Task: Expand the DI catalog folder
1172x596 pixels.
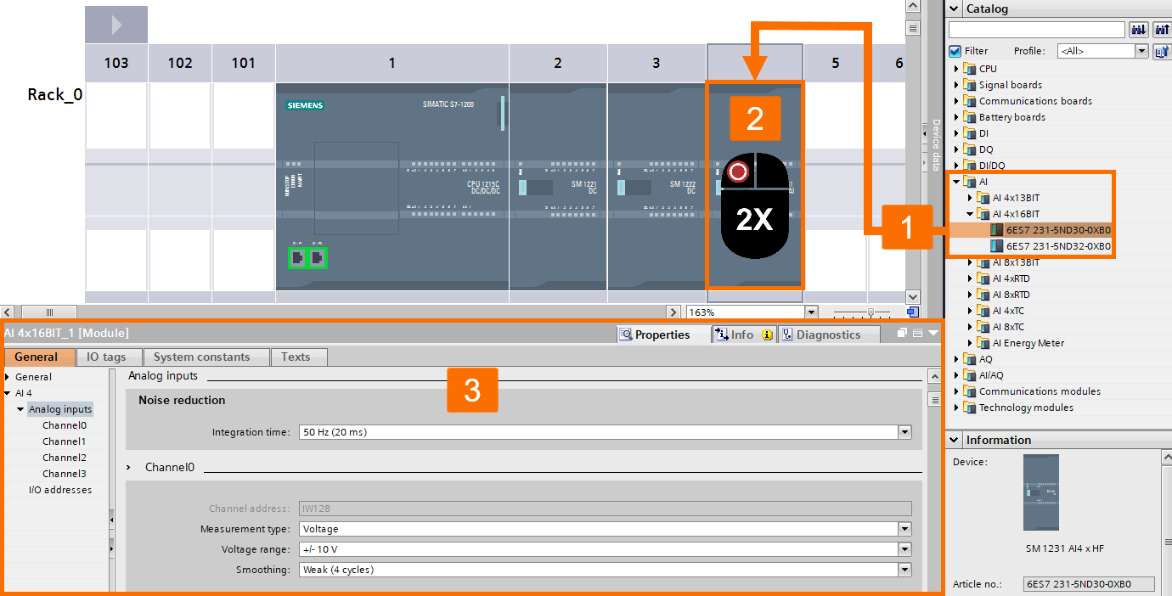Action: pyautogui.click(x=956, y=133)
